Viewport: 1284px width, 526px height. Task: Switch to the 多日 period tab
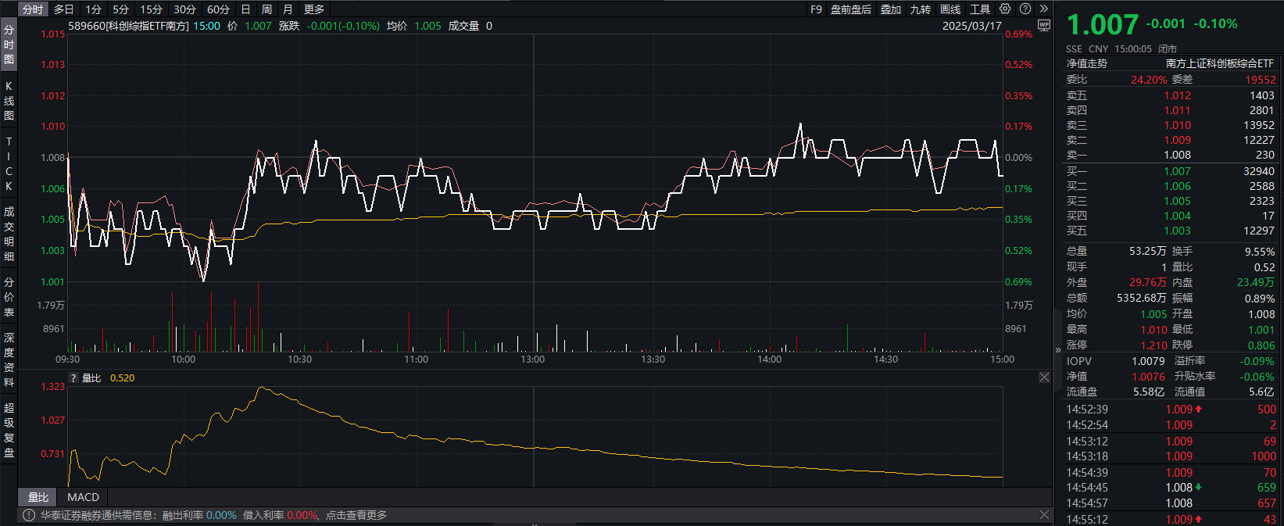point(64,9)
